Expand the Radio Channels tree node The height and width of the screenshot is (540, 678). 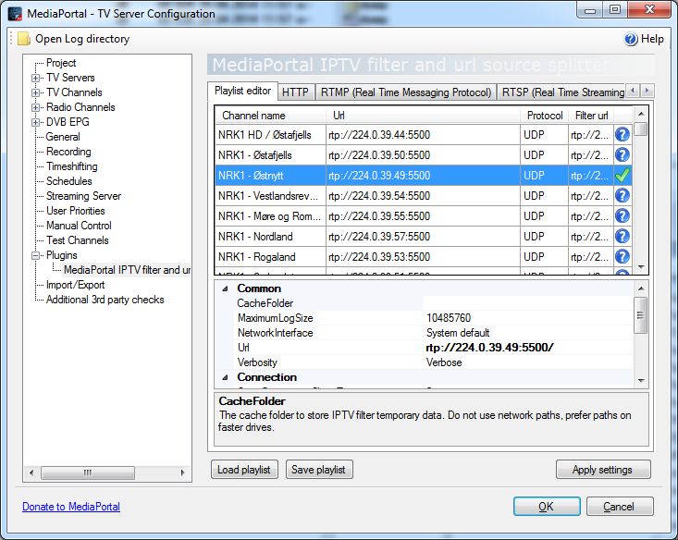tap(35, 107)
